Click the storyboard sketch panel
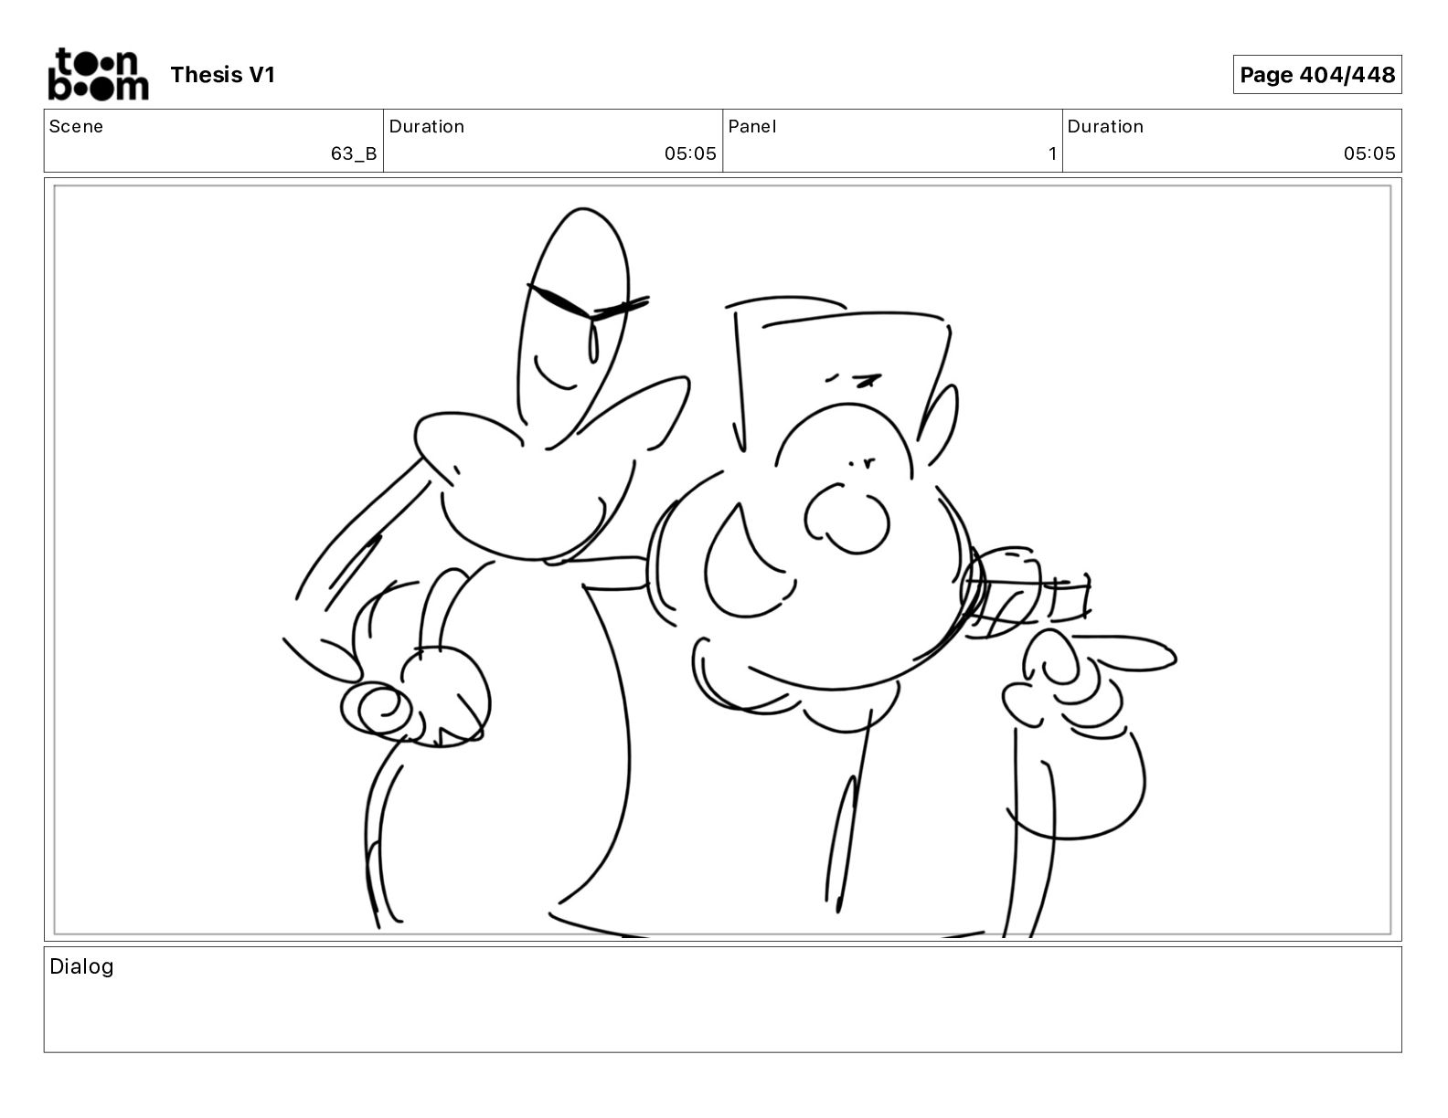 722,560
